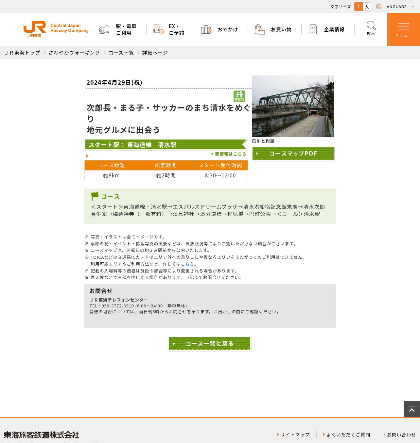Open the 駅・電車ご利用 menu
420x443 pixels.
point(126,29)
